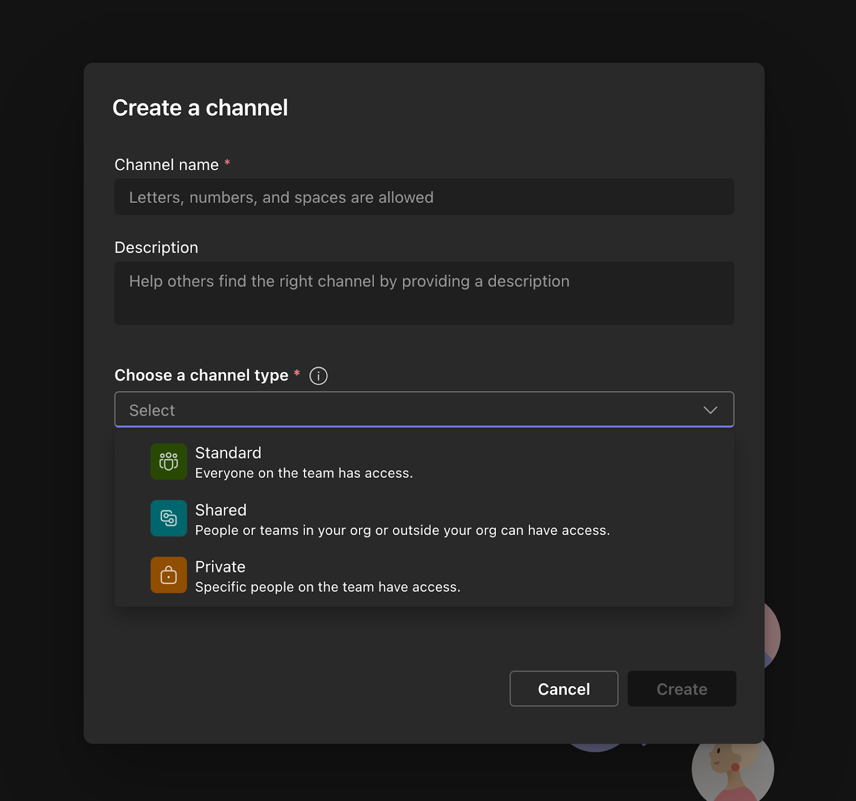Click inside the Description text area
This screenshot has width=856, height=801.
[424, 293]
